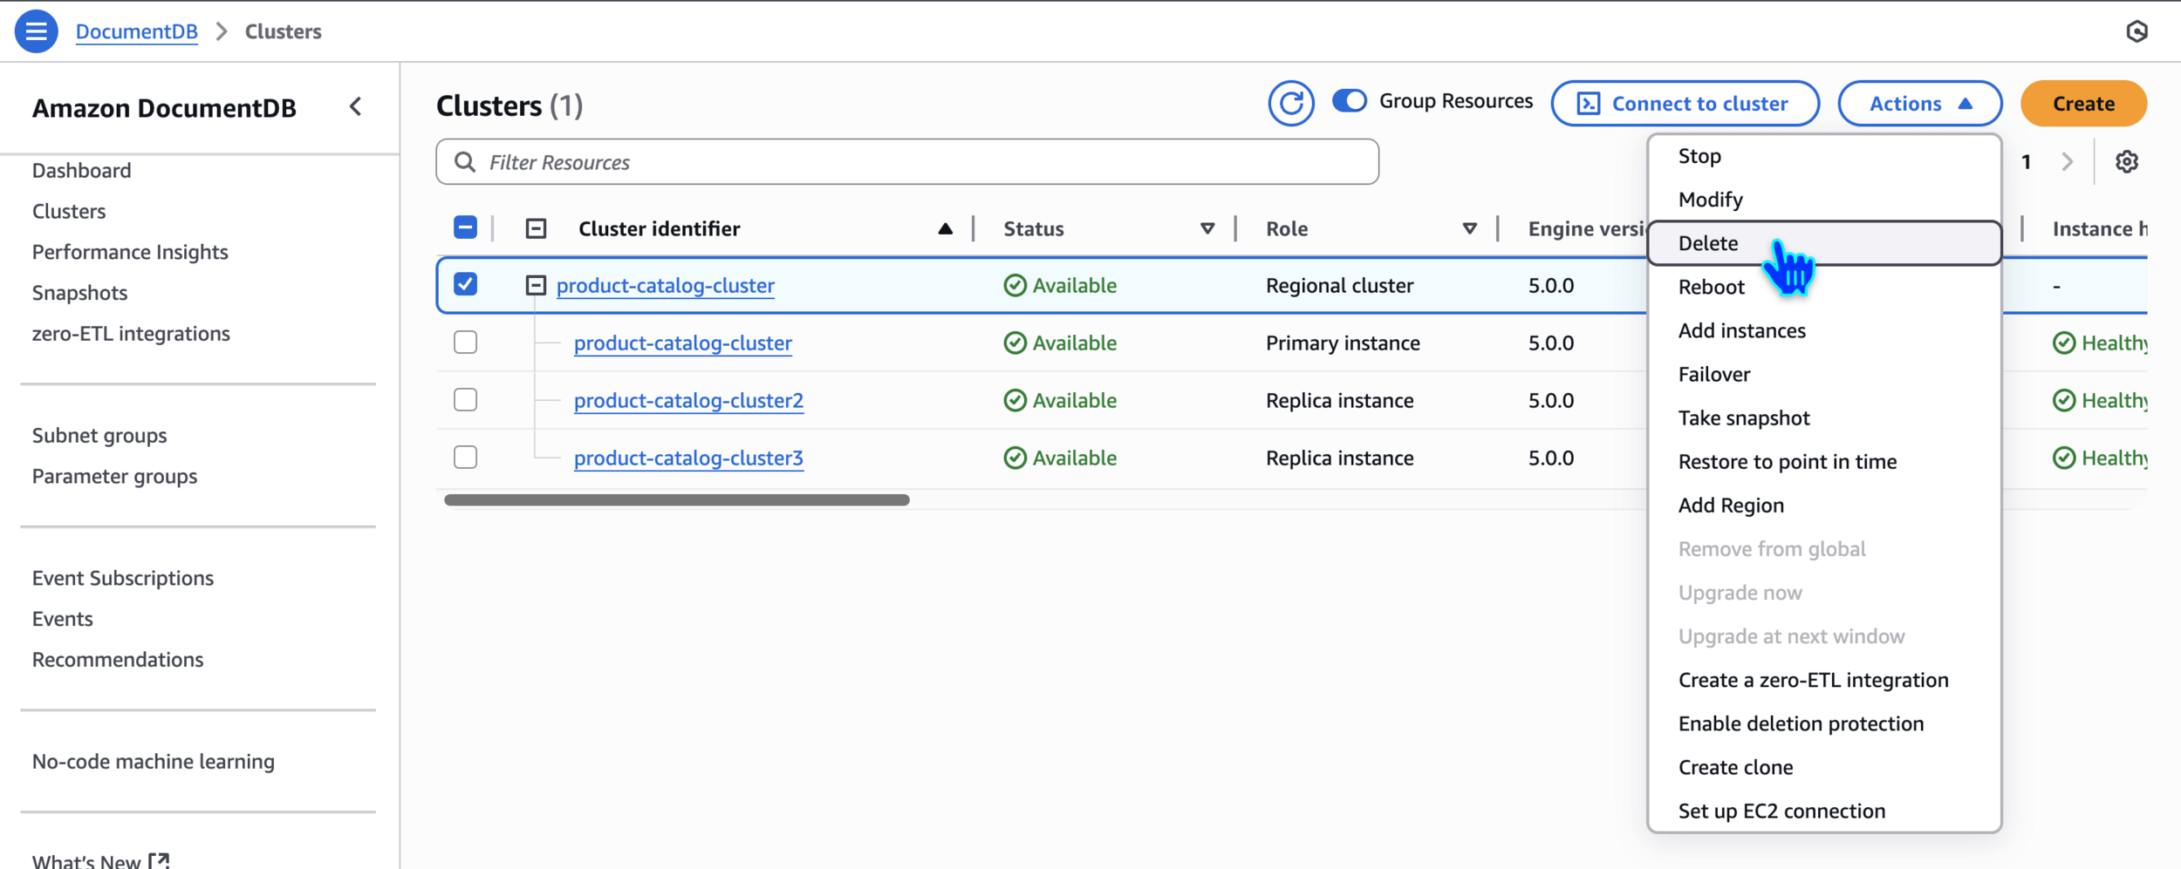This screenshot has width=2181, height=869.
Task: Click the What's New external link icon
Action: coord(159,860)
